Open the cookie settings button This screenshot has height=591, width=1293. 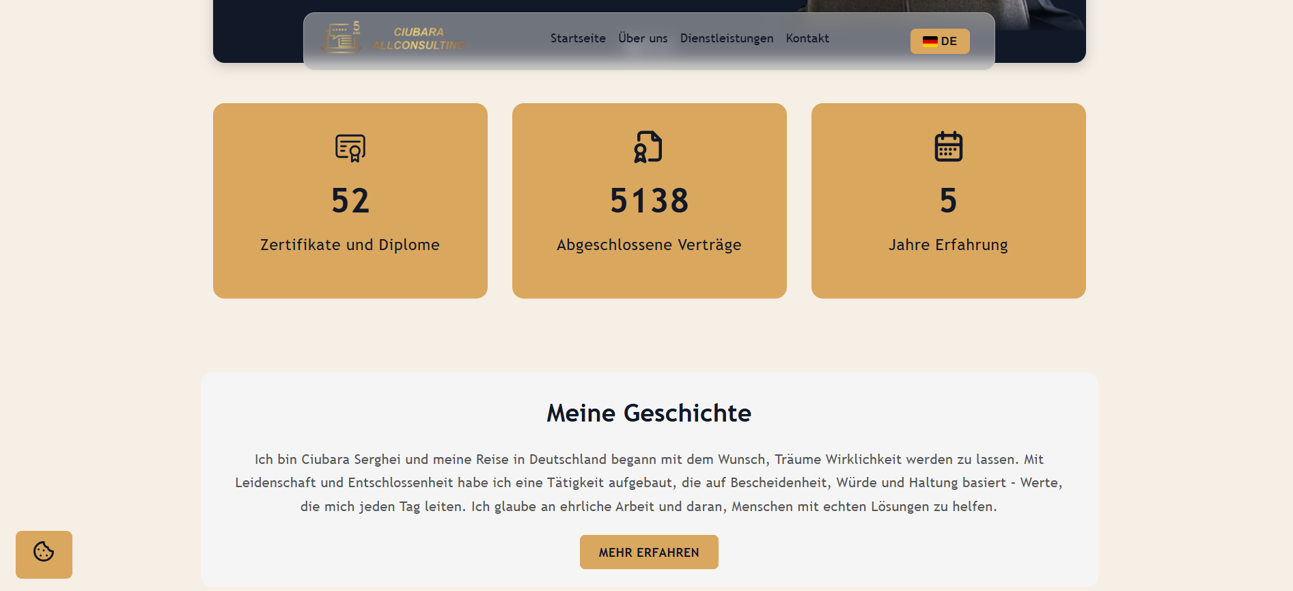pos(44,554)
